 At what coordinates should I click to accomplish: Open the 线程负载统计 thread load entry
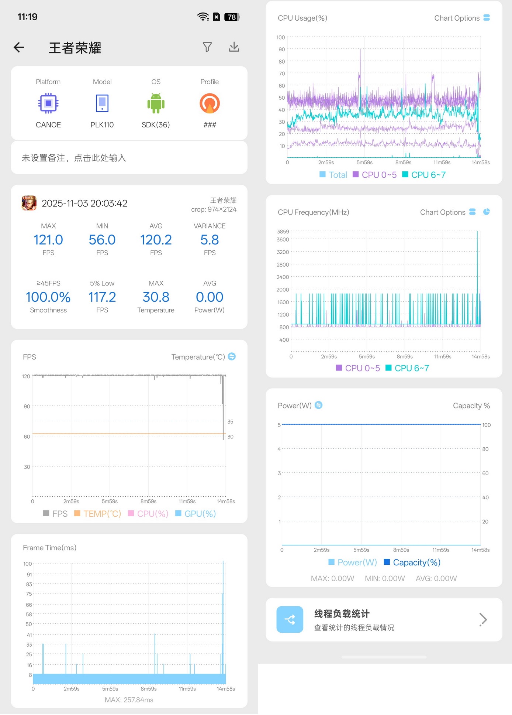tap(384, 620)
